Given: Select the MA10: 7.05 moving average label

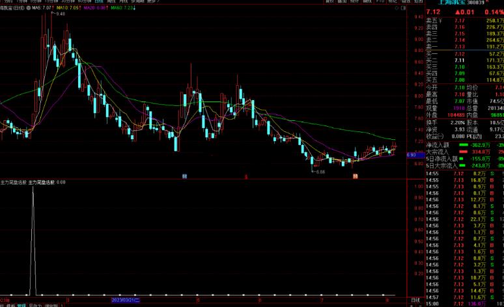Looking at the screenshot, I should click(x=68, y=8).
